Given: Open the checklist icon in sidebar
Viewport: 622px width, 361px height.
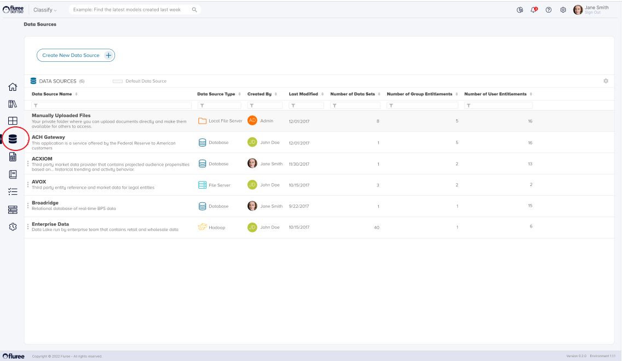Looking at the screenshot, I should tap(13, 192).
